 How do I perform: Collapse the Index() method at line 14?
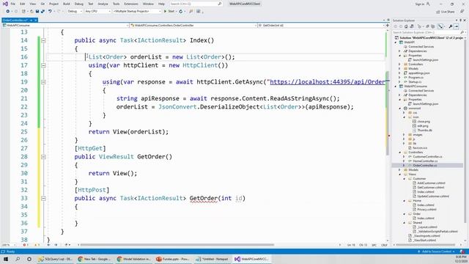[43, 40]
